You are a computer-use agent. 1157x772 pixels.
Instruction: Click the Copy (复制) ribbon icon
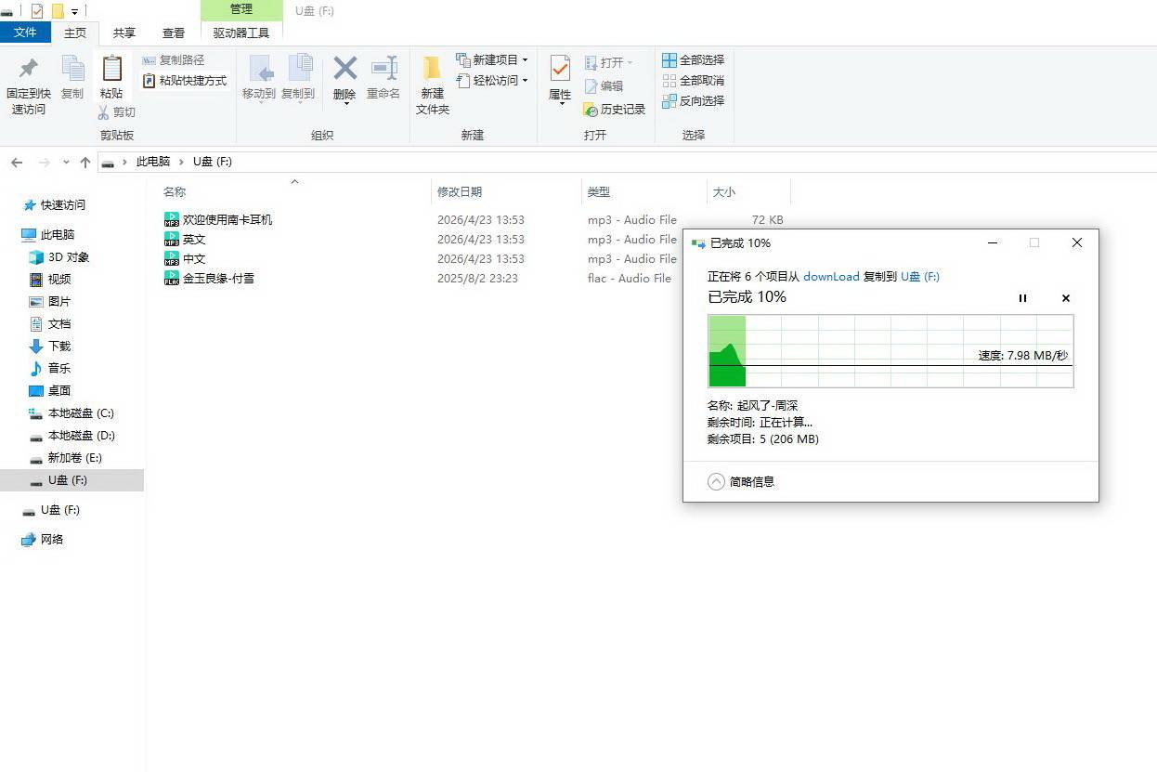click(72, 69)
